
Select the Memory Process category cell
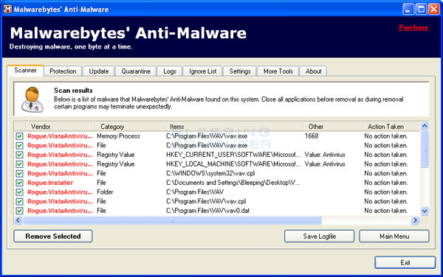click(x=118, y=136)
